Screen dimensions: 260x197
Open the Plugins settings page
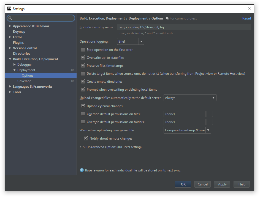pos(18,43)
